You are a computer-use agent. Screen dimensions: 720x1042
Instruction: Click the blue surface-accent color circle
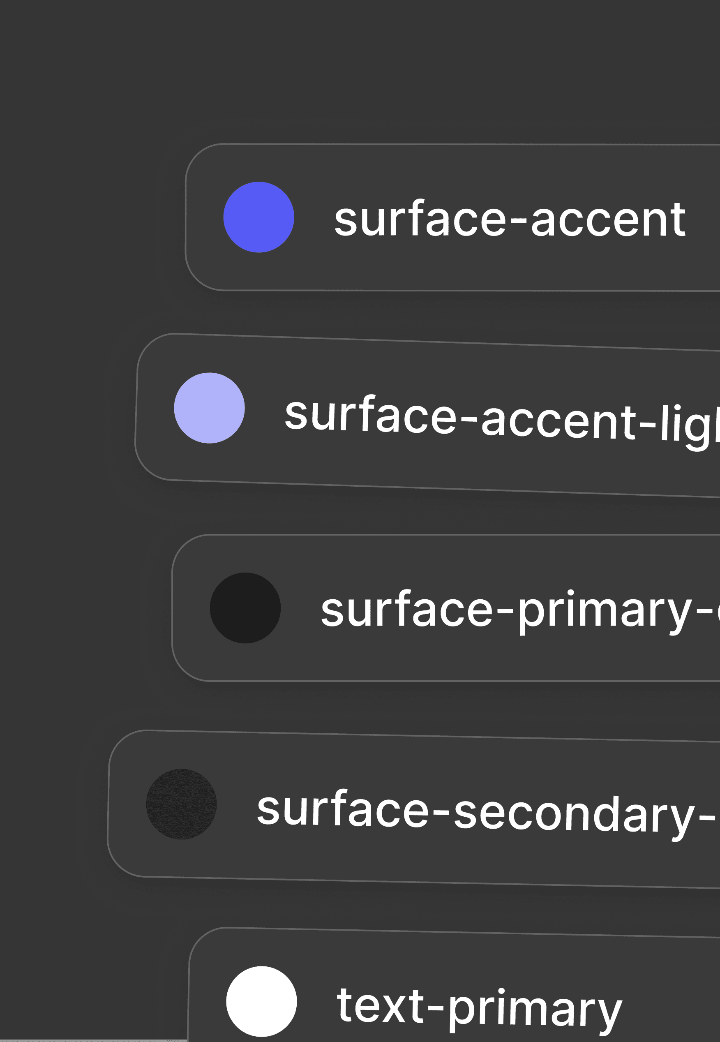pos(258,217)
